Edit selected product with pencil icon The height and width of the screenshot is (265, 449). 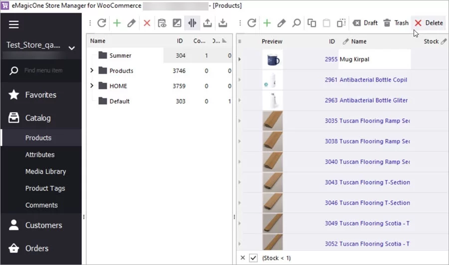pos(281,23)
